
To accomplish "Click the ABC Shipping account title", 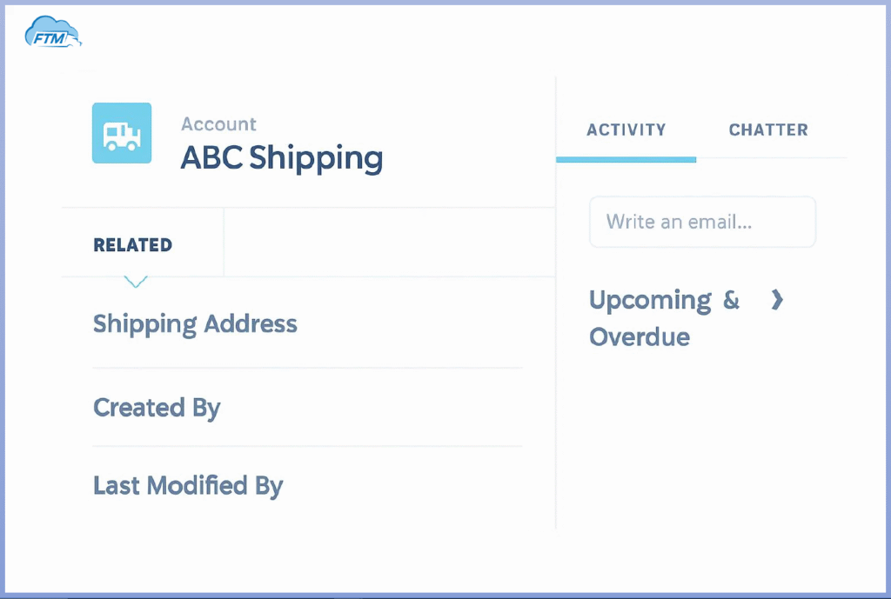I will (x=281, y=158).
